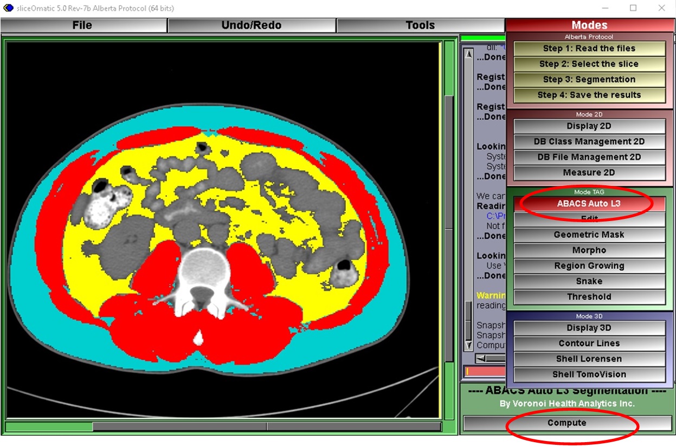The image size is (676, 447).
Task: Open the Undo/Redo menu
Action: click(x=251, y=25)
